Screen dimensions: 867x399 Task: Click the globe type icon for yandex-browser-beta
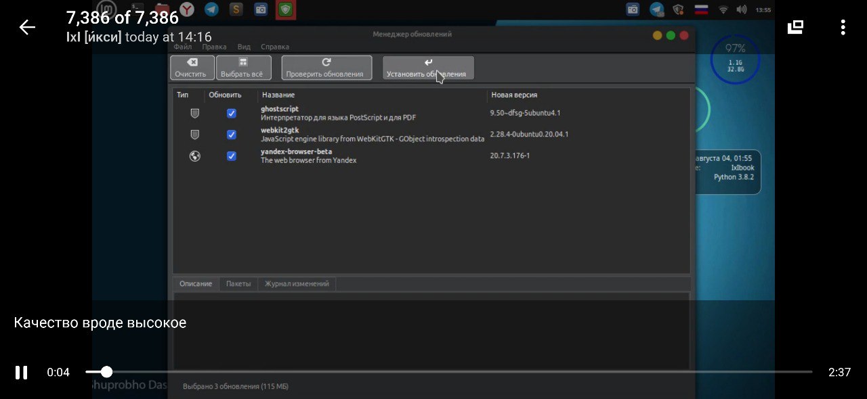[195, 156]
